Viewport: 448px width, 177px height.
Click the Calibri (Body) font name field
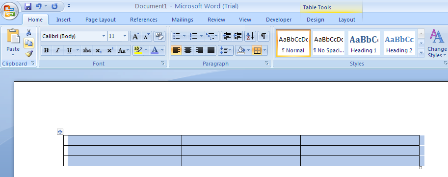pos(71,36)
